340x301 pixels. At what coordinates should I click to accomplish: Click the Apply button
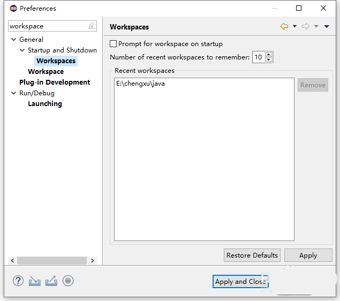(x=308, y=255)
